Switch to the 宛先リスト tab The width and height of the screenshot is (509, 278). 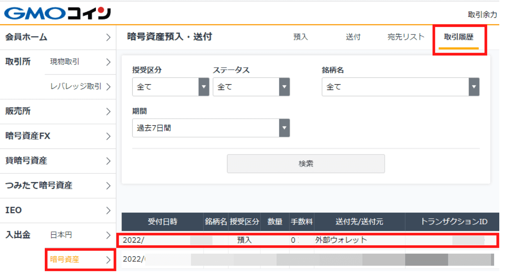click(x=406, y=37)
